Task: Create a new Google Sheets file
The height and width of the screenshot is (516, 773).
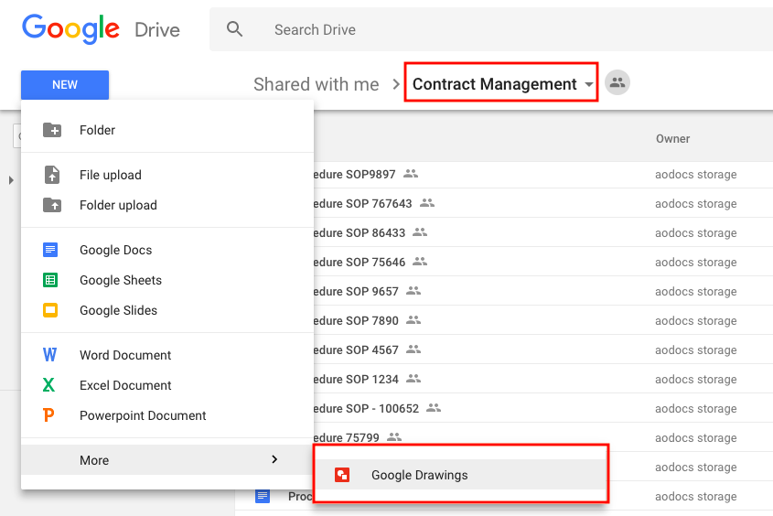Action: 167,280
